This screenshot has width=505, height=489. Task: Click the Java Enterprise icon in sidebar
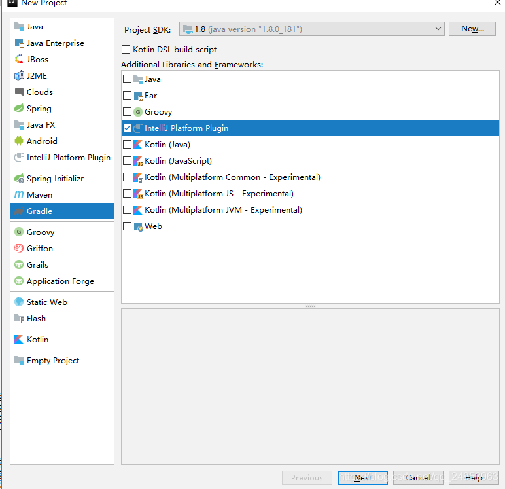click(20, 43)
